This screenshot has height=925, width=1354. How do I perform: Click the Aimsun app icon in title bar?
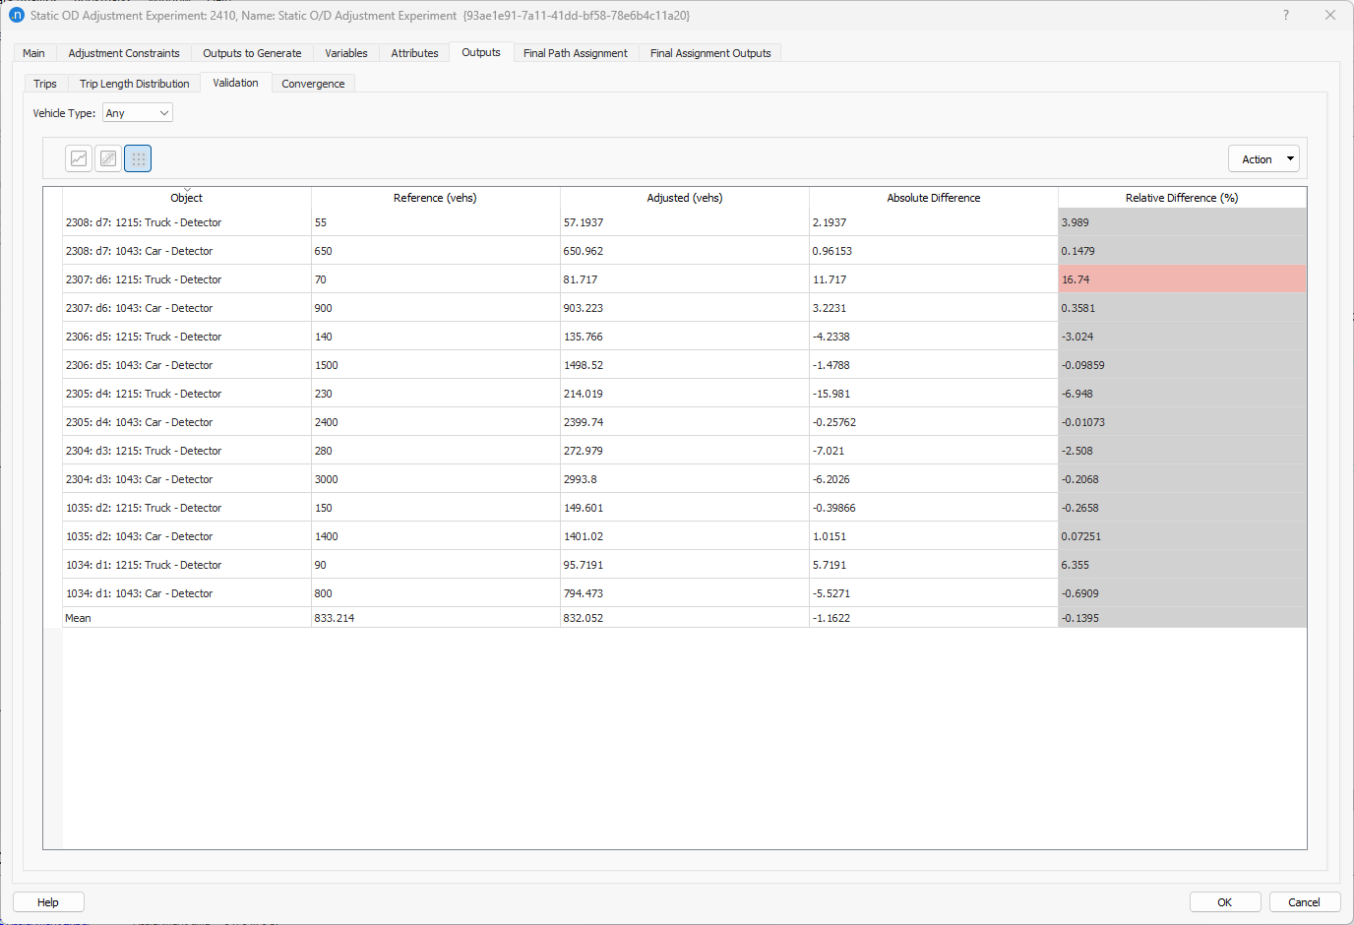tap(16, 15)
